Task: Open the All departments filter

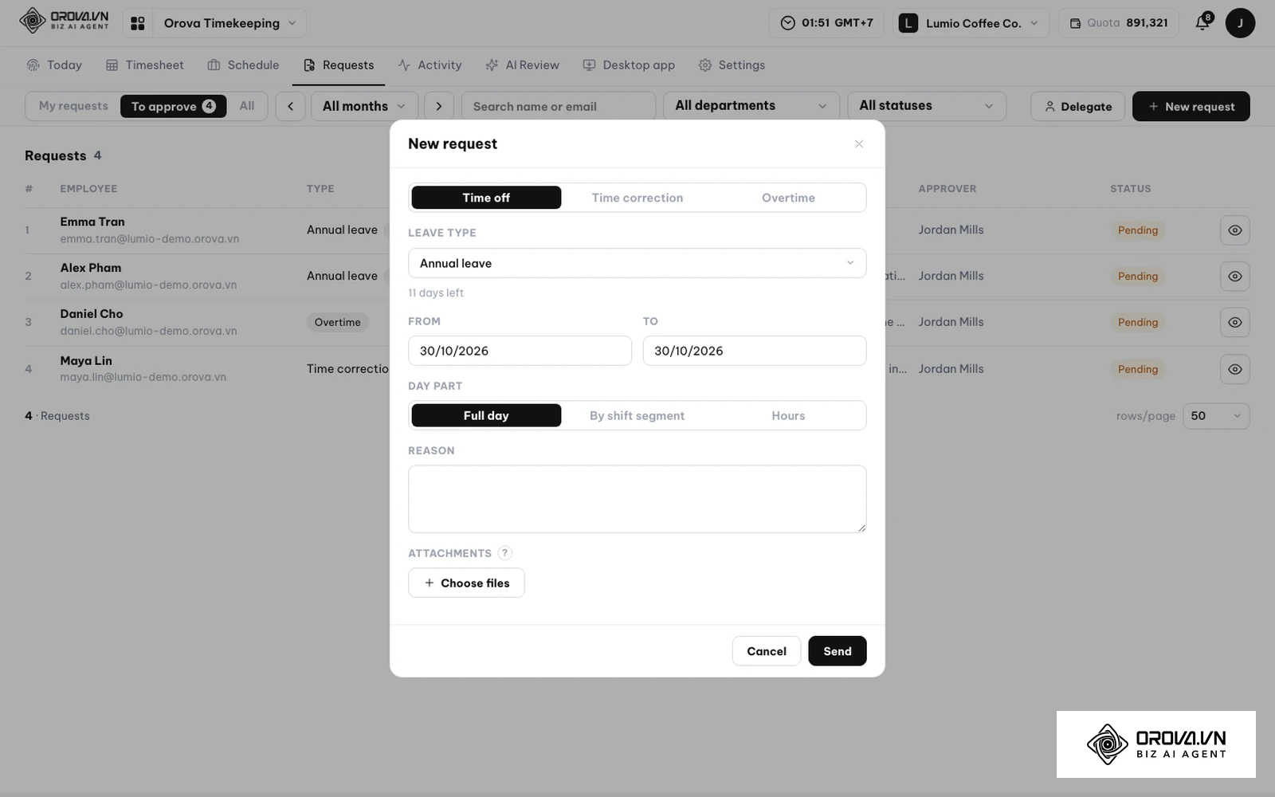Action: pos(751,106)
